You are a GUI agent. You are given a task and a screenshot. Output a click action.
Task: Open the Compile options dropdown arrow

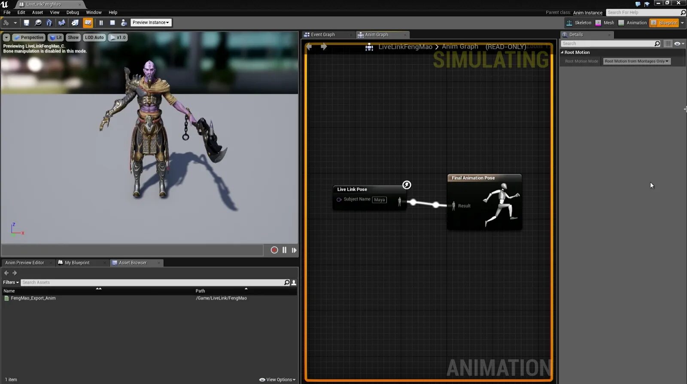[15, 23]
